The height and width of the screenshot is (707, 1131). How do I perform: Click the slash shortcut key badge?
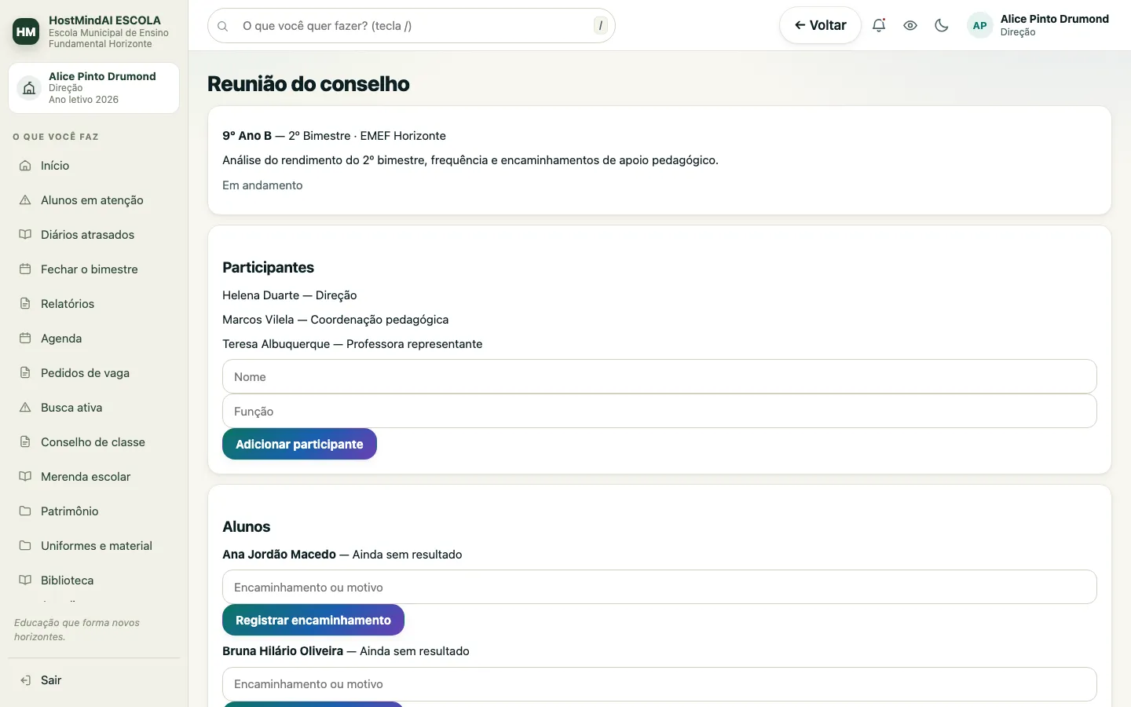click(601, 26)
